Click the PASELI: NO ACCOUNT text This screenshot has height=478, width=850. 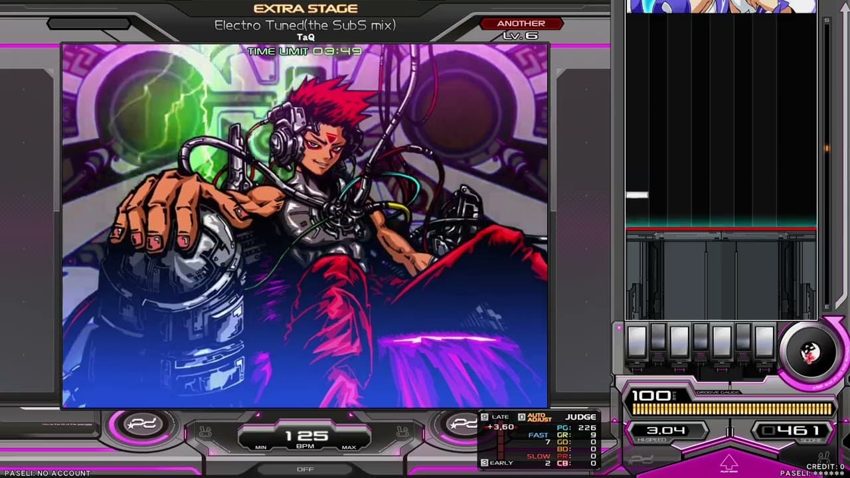47,473
